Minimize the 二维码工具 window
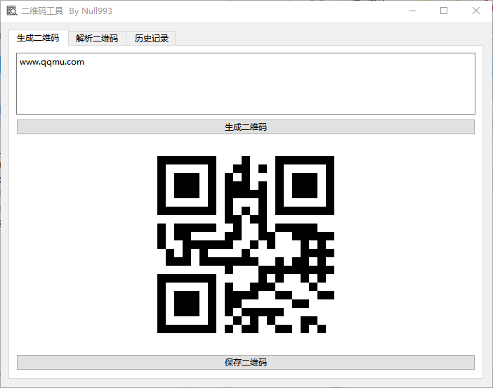 [412, 11]
